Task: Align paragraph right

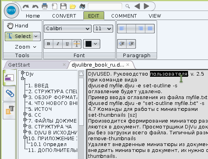Action: pos(141,29)
